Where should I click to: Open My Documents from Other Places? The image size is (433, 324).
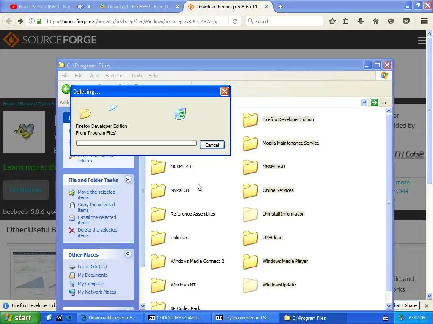coord(93,275)
